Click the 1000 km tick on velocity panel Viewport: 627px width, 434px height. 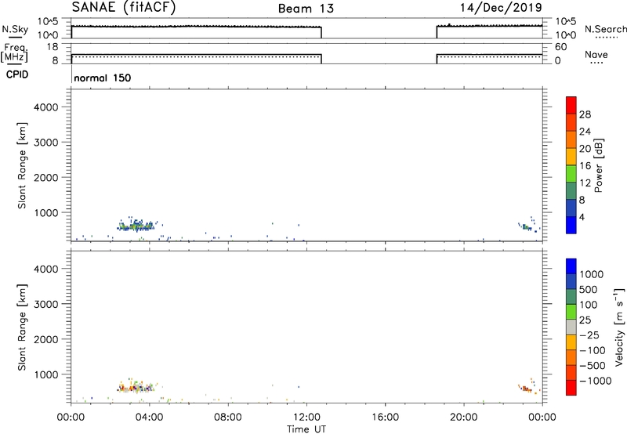45,374
